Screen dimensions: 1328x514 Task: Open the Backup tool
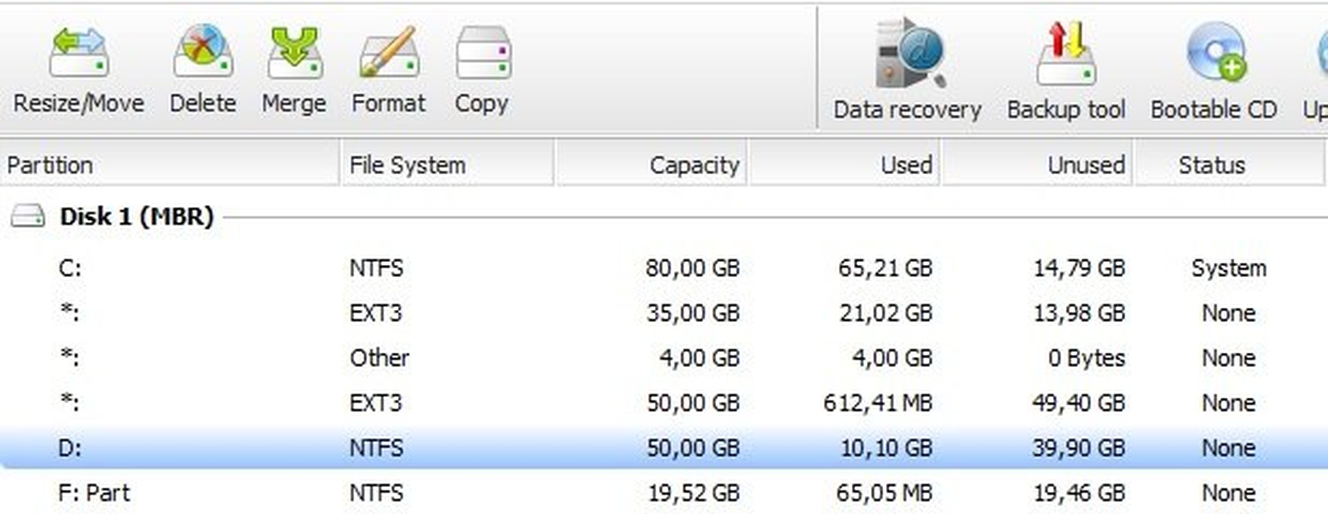(x=1066, y=53)
